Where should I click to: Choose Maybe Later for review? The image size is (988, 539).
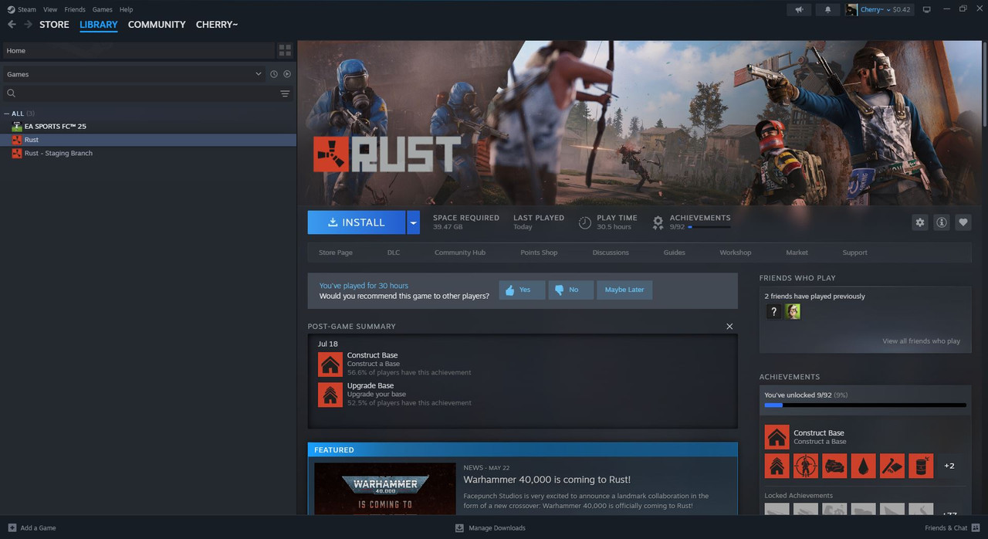624,290
